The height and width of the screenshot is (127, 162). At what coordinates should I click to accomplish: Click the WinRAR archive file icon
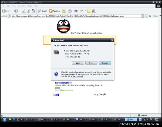coord(56,52)
